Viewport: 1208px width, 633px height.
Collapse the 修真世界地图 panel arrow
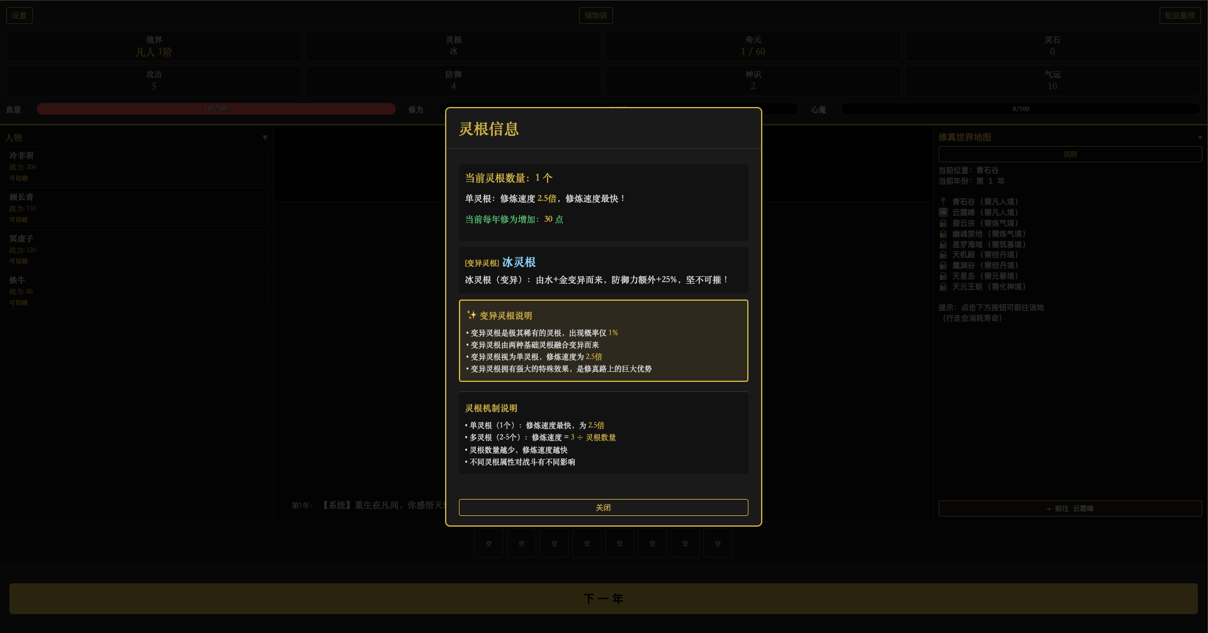click(1199, 137)
